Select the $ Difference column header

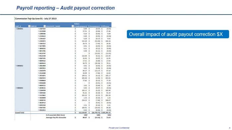(x=105, y=26)
